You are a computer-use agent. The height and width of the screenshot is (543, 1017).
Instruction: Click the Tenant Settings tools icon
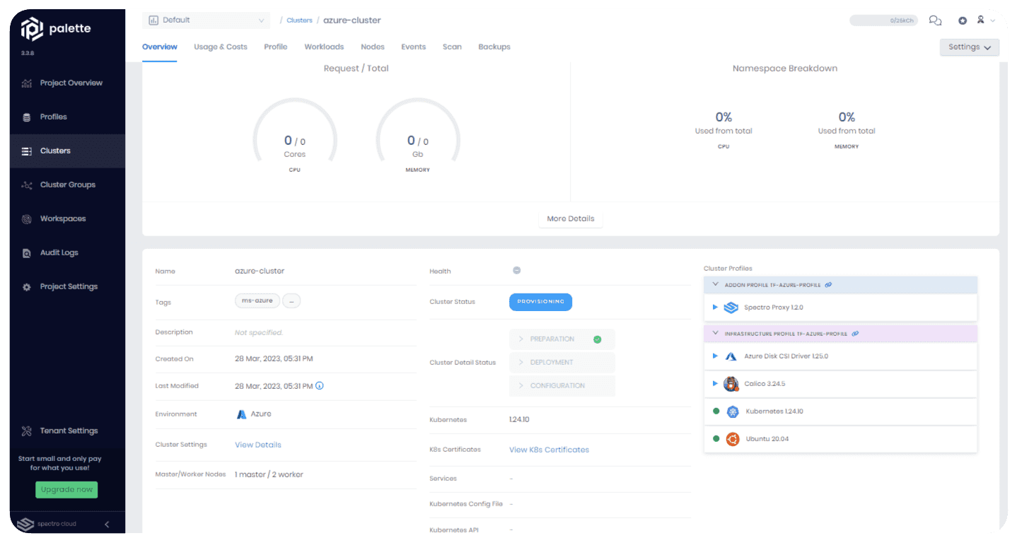coord(27,431)
